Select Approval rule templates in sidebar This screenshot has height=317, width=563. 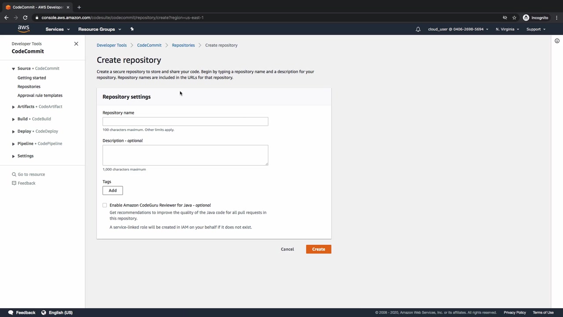point(40,96)
